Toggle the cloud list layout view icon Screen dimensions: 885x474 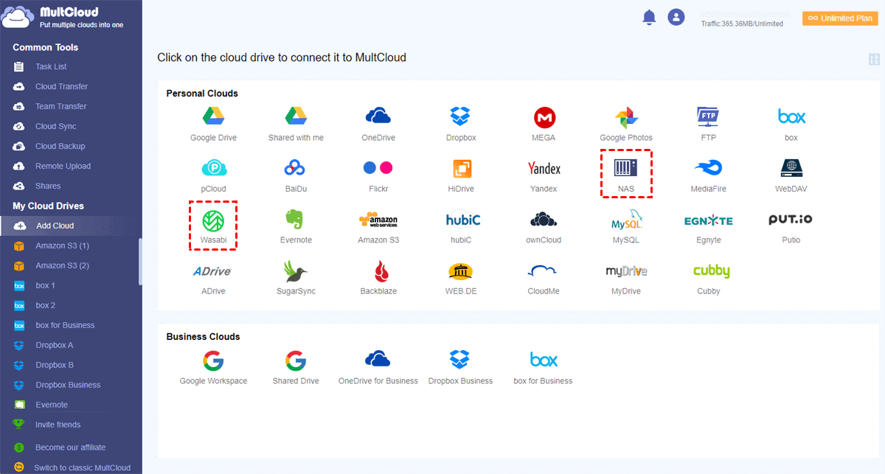(x=875, y=60)
